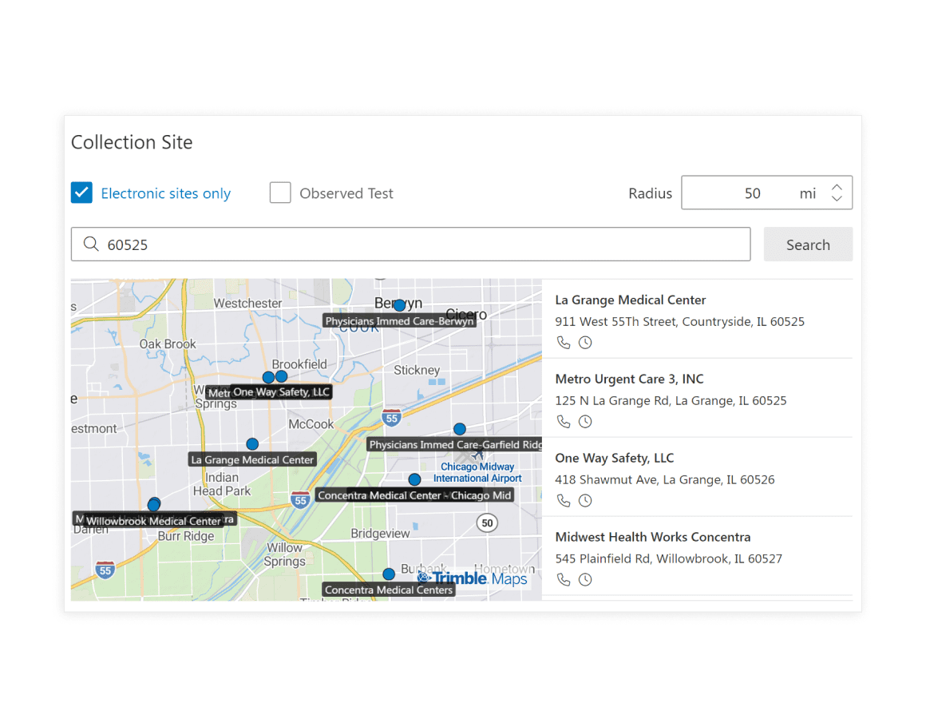Click the map pin at Berwyn
The image size is (926, 727).
(400, 305)
